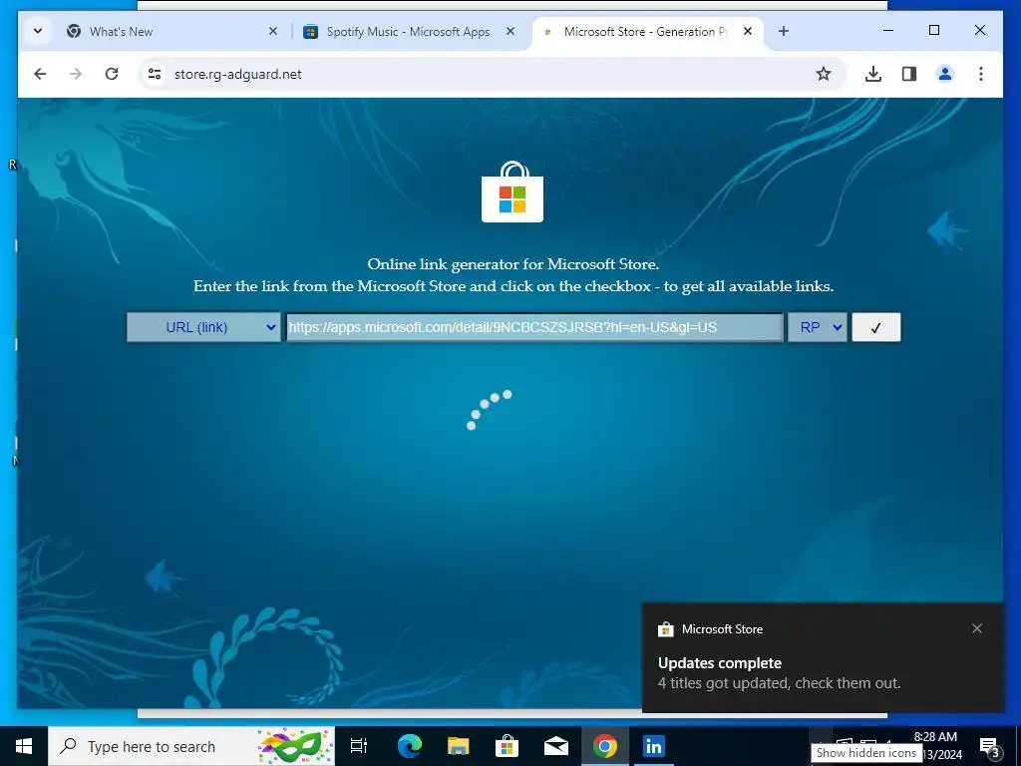Switch to the Spotify Music - Microsoft Apps tab
This screenshot has width=1021, height=766.
(x=410, y=31)
